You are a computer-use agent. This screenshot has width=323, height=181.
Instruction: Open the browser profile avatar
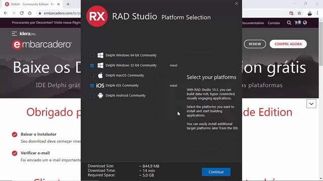pyautogui.click(x=309, y=13)
